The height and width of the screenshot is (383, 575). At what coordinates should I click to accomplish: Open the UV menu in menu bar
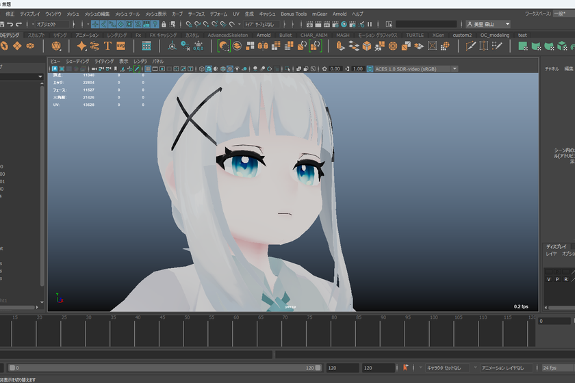click(235, 14)
